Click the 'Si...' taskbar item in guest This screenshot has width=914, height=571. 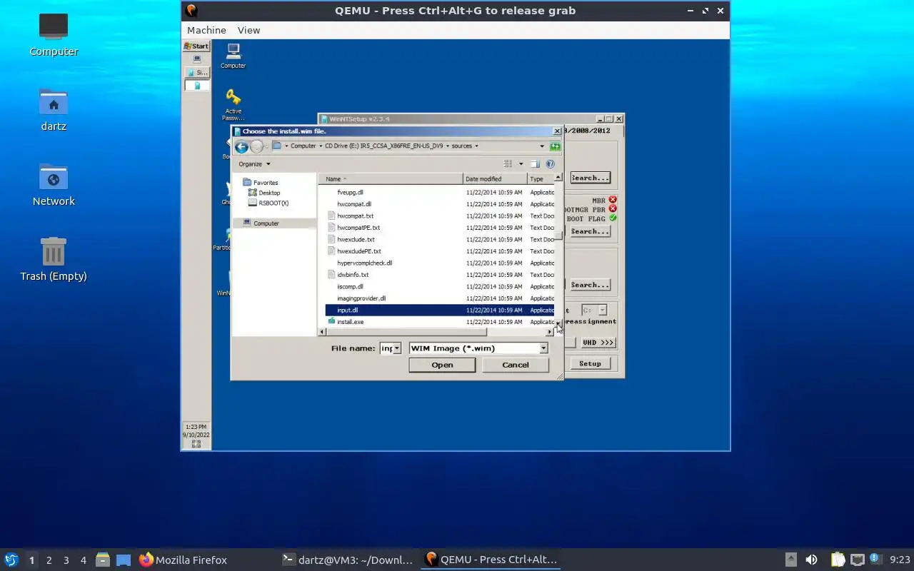pyautogui.click(x=197, y=72)
